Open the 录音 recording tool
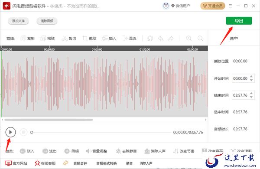 129,163
